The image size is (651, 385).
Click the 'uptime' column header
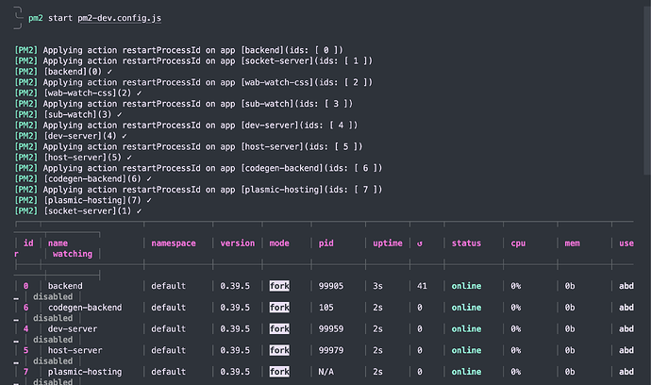[387, 243]
